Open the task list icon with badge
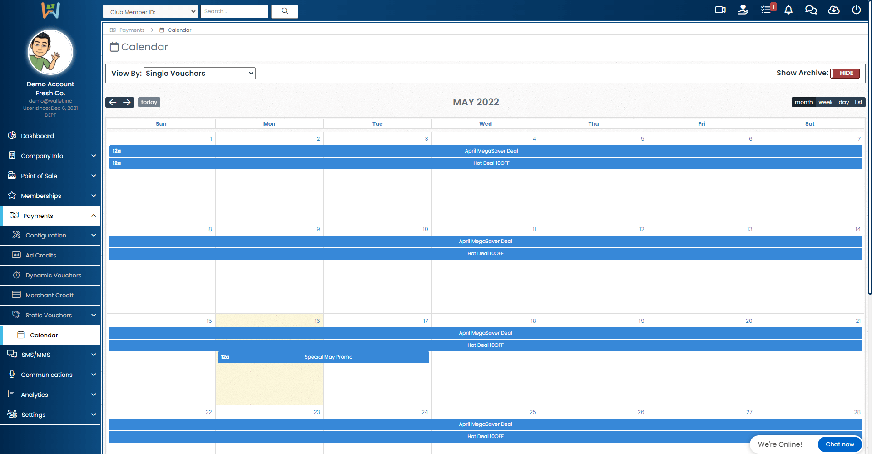 click(766, 10)
